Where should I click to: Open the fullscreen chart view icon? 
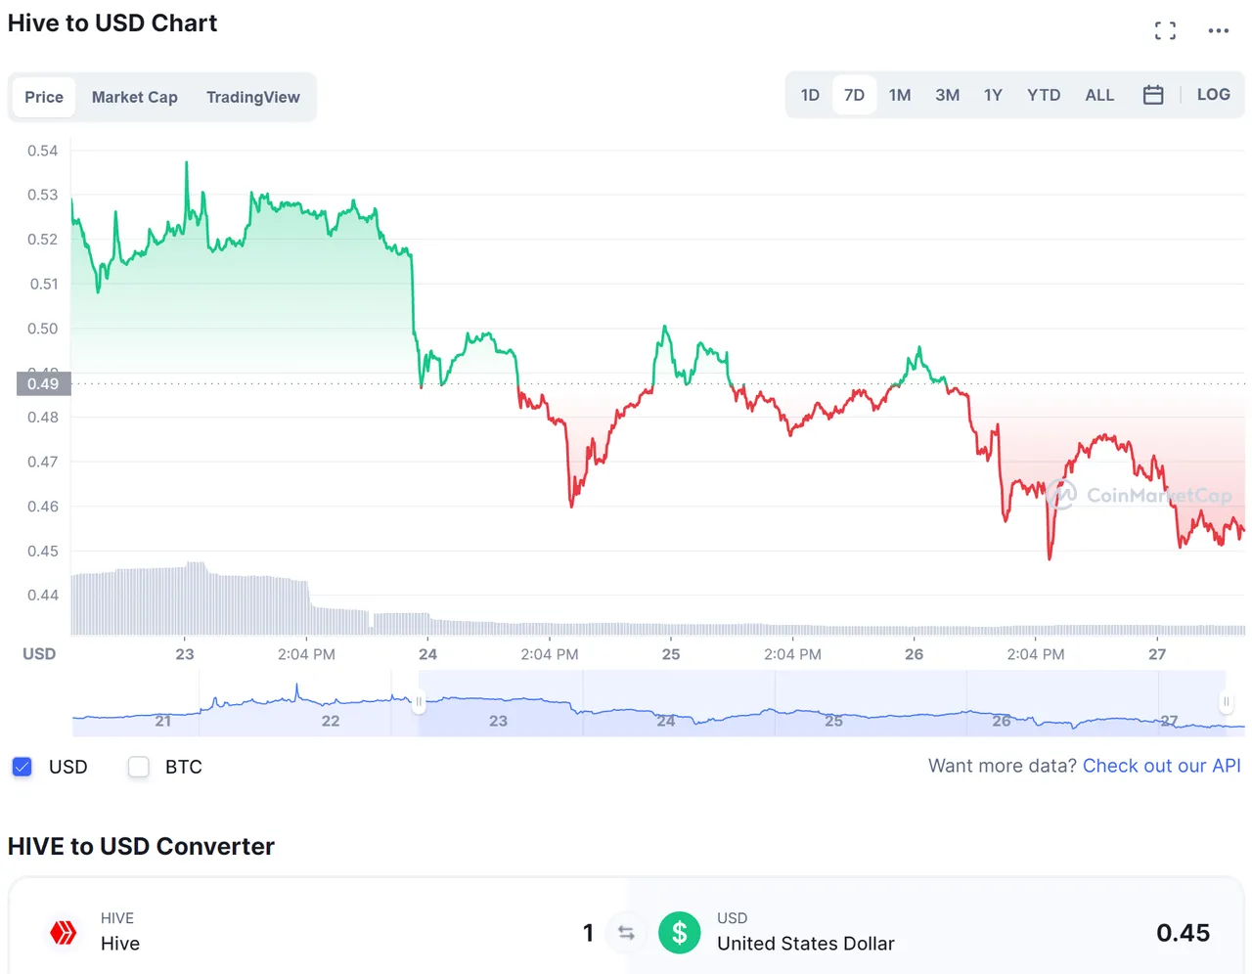click(1165, 30)
